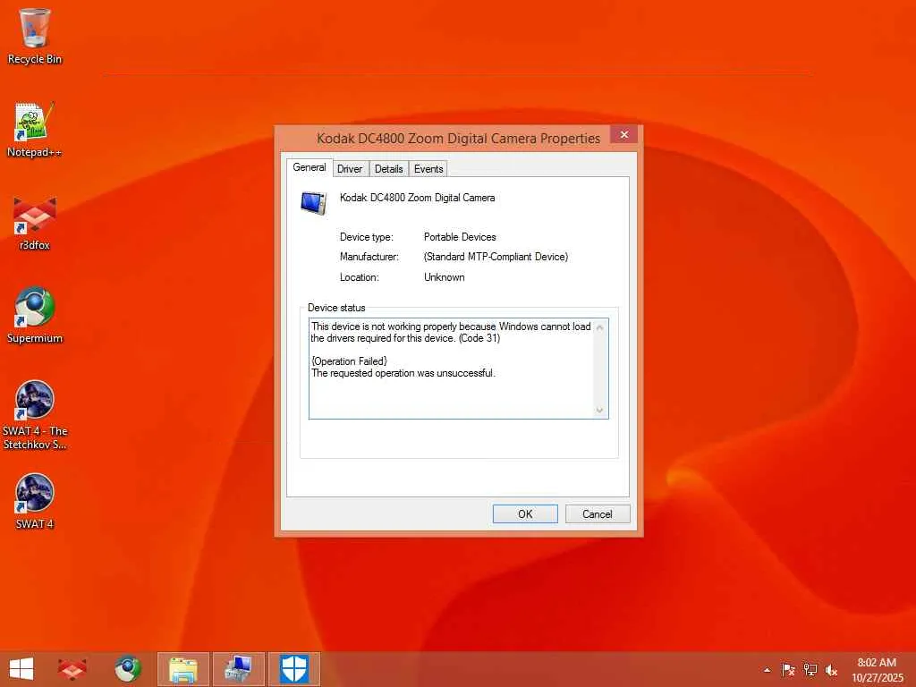Select the Notepad++ desktop shortcut
Image resolution: width=916 pixels, height=687 pixels.
35,130
